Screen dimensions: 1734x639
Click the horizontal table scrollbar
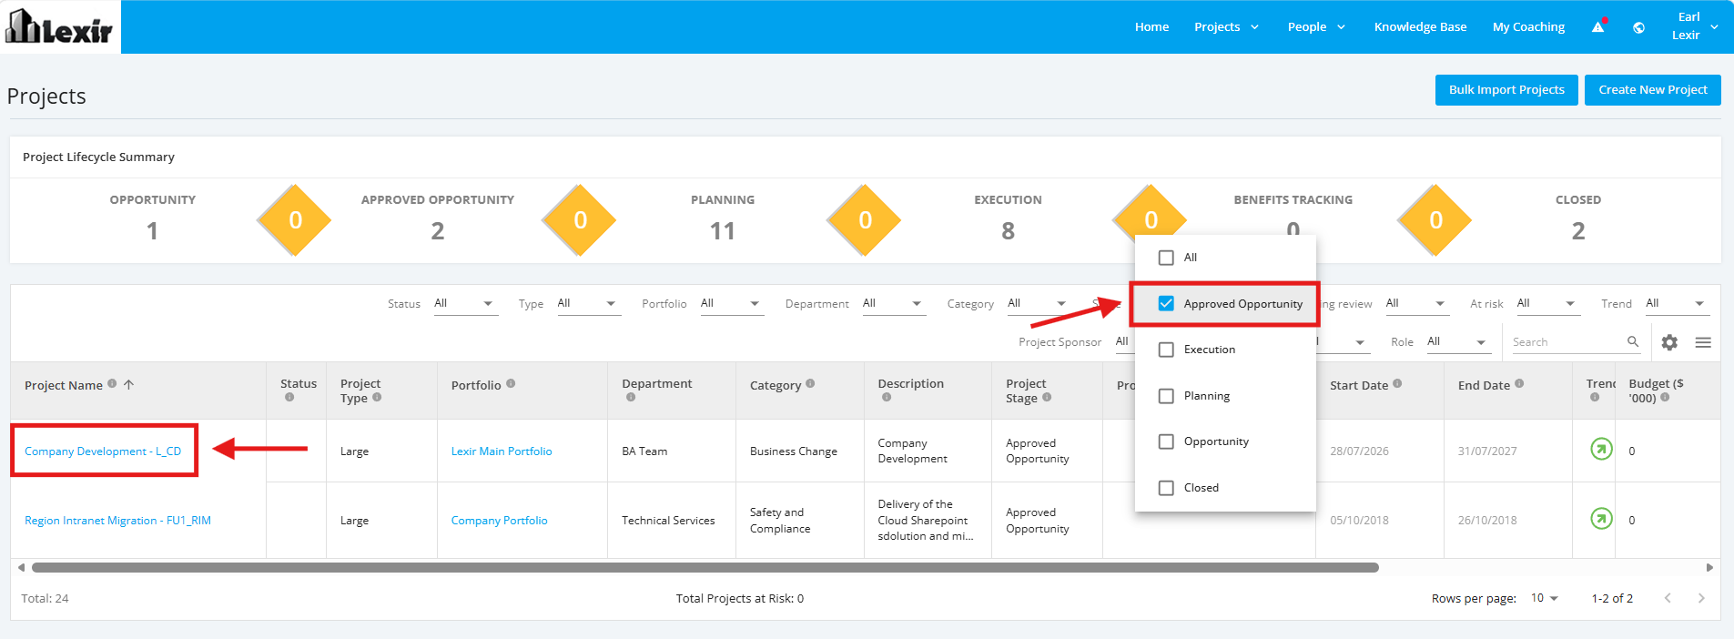(705, 567)
